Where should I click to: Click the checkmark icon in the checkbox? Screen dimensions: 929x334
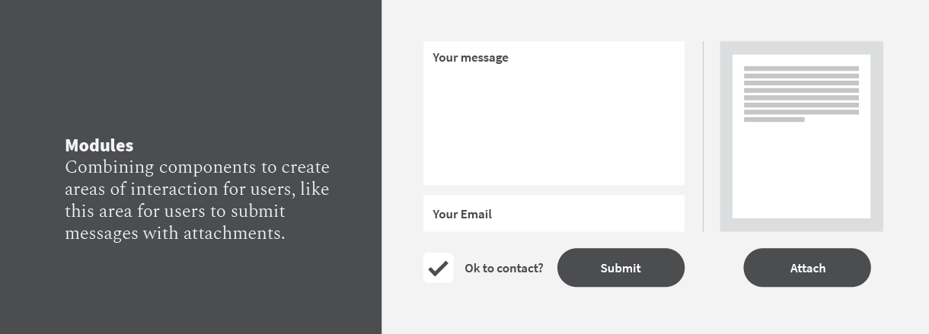click(x=438, y=268)
